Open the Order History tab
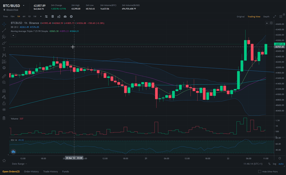This screenshot has width=286, height=175. pyautogui.click(x=31, y=171)
